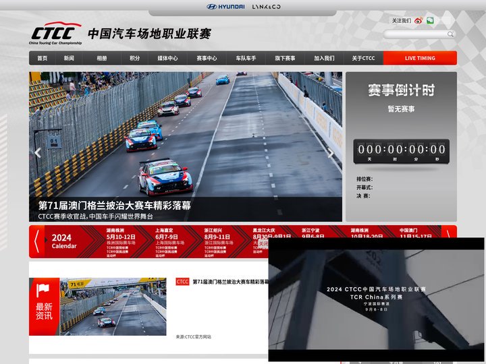Click the 关注我们 label

pyautogui.click(x=402, y=21)
